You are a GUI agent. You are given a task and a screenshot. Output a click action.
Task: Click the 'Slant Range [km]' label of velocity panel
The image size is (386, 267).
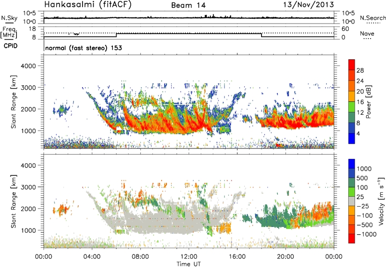pyautogui.click(x=14, y=201)
